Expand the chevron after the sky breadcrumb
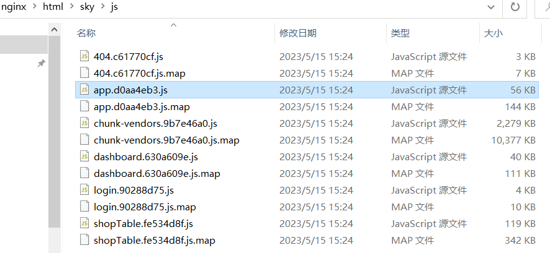Screen dimensions: 550x253 pyautogui.click(x=102, y=7)
